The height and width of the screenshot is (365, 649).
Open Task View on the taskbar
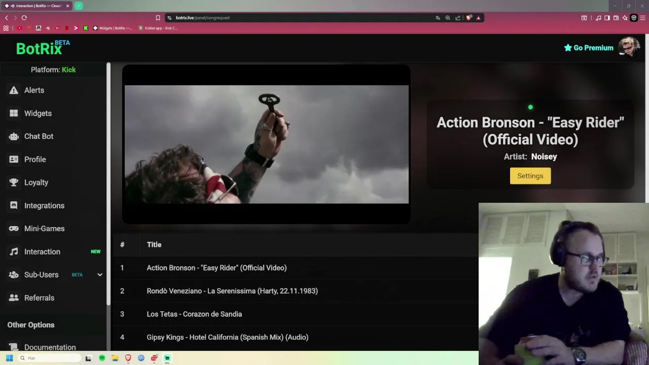88,358
